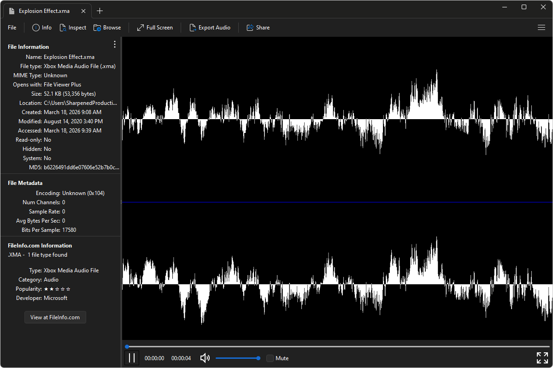Open Browse mode from the toolbar

coord(107,27)
